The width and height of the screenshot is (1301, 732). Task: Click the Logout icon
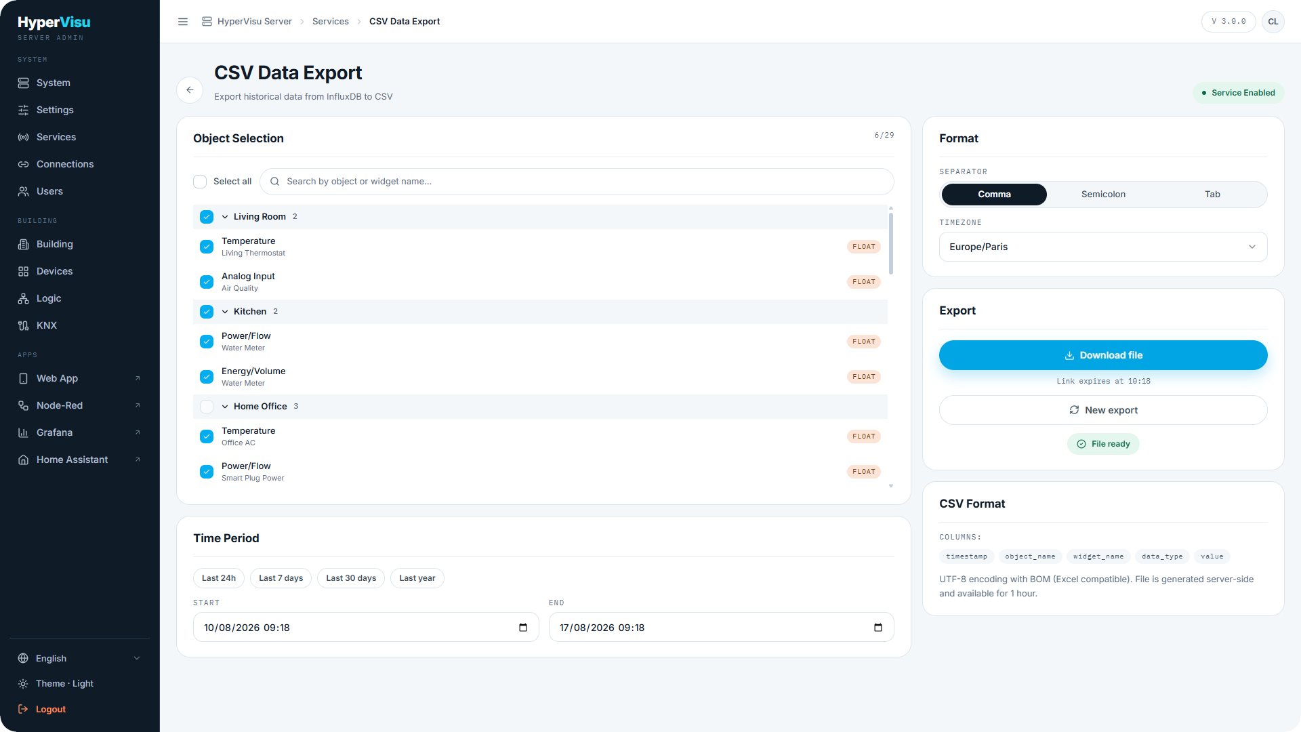[x=23, y=709]
